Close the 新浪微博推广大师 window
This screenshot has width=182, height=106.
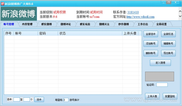[176, 2]
